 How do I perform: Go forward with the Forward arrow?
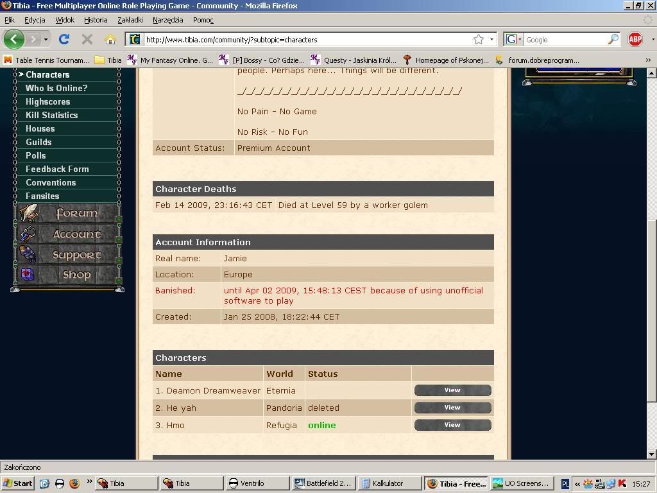(x=33, y=39)
